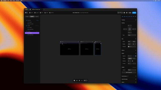Select the hand pan tool in bottom toolbar
The width and height of the screenshot is (161, 90).
pyautogui.click(x=77, y=80)
